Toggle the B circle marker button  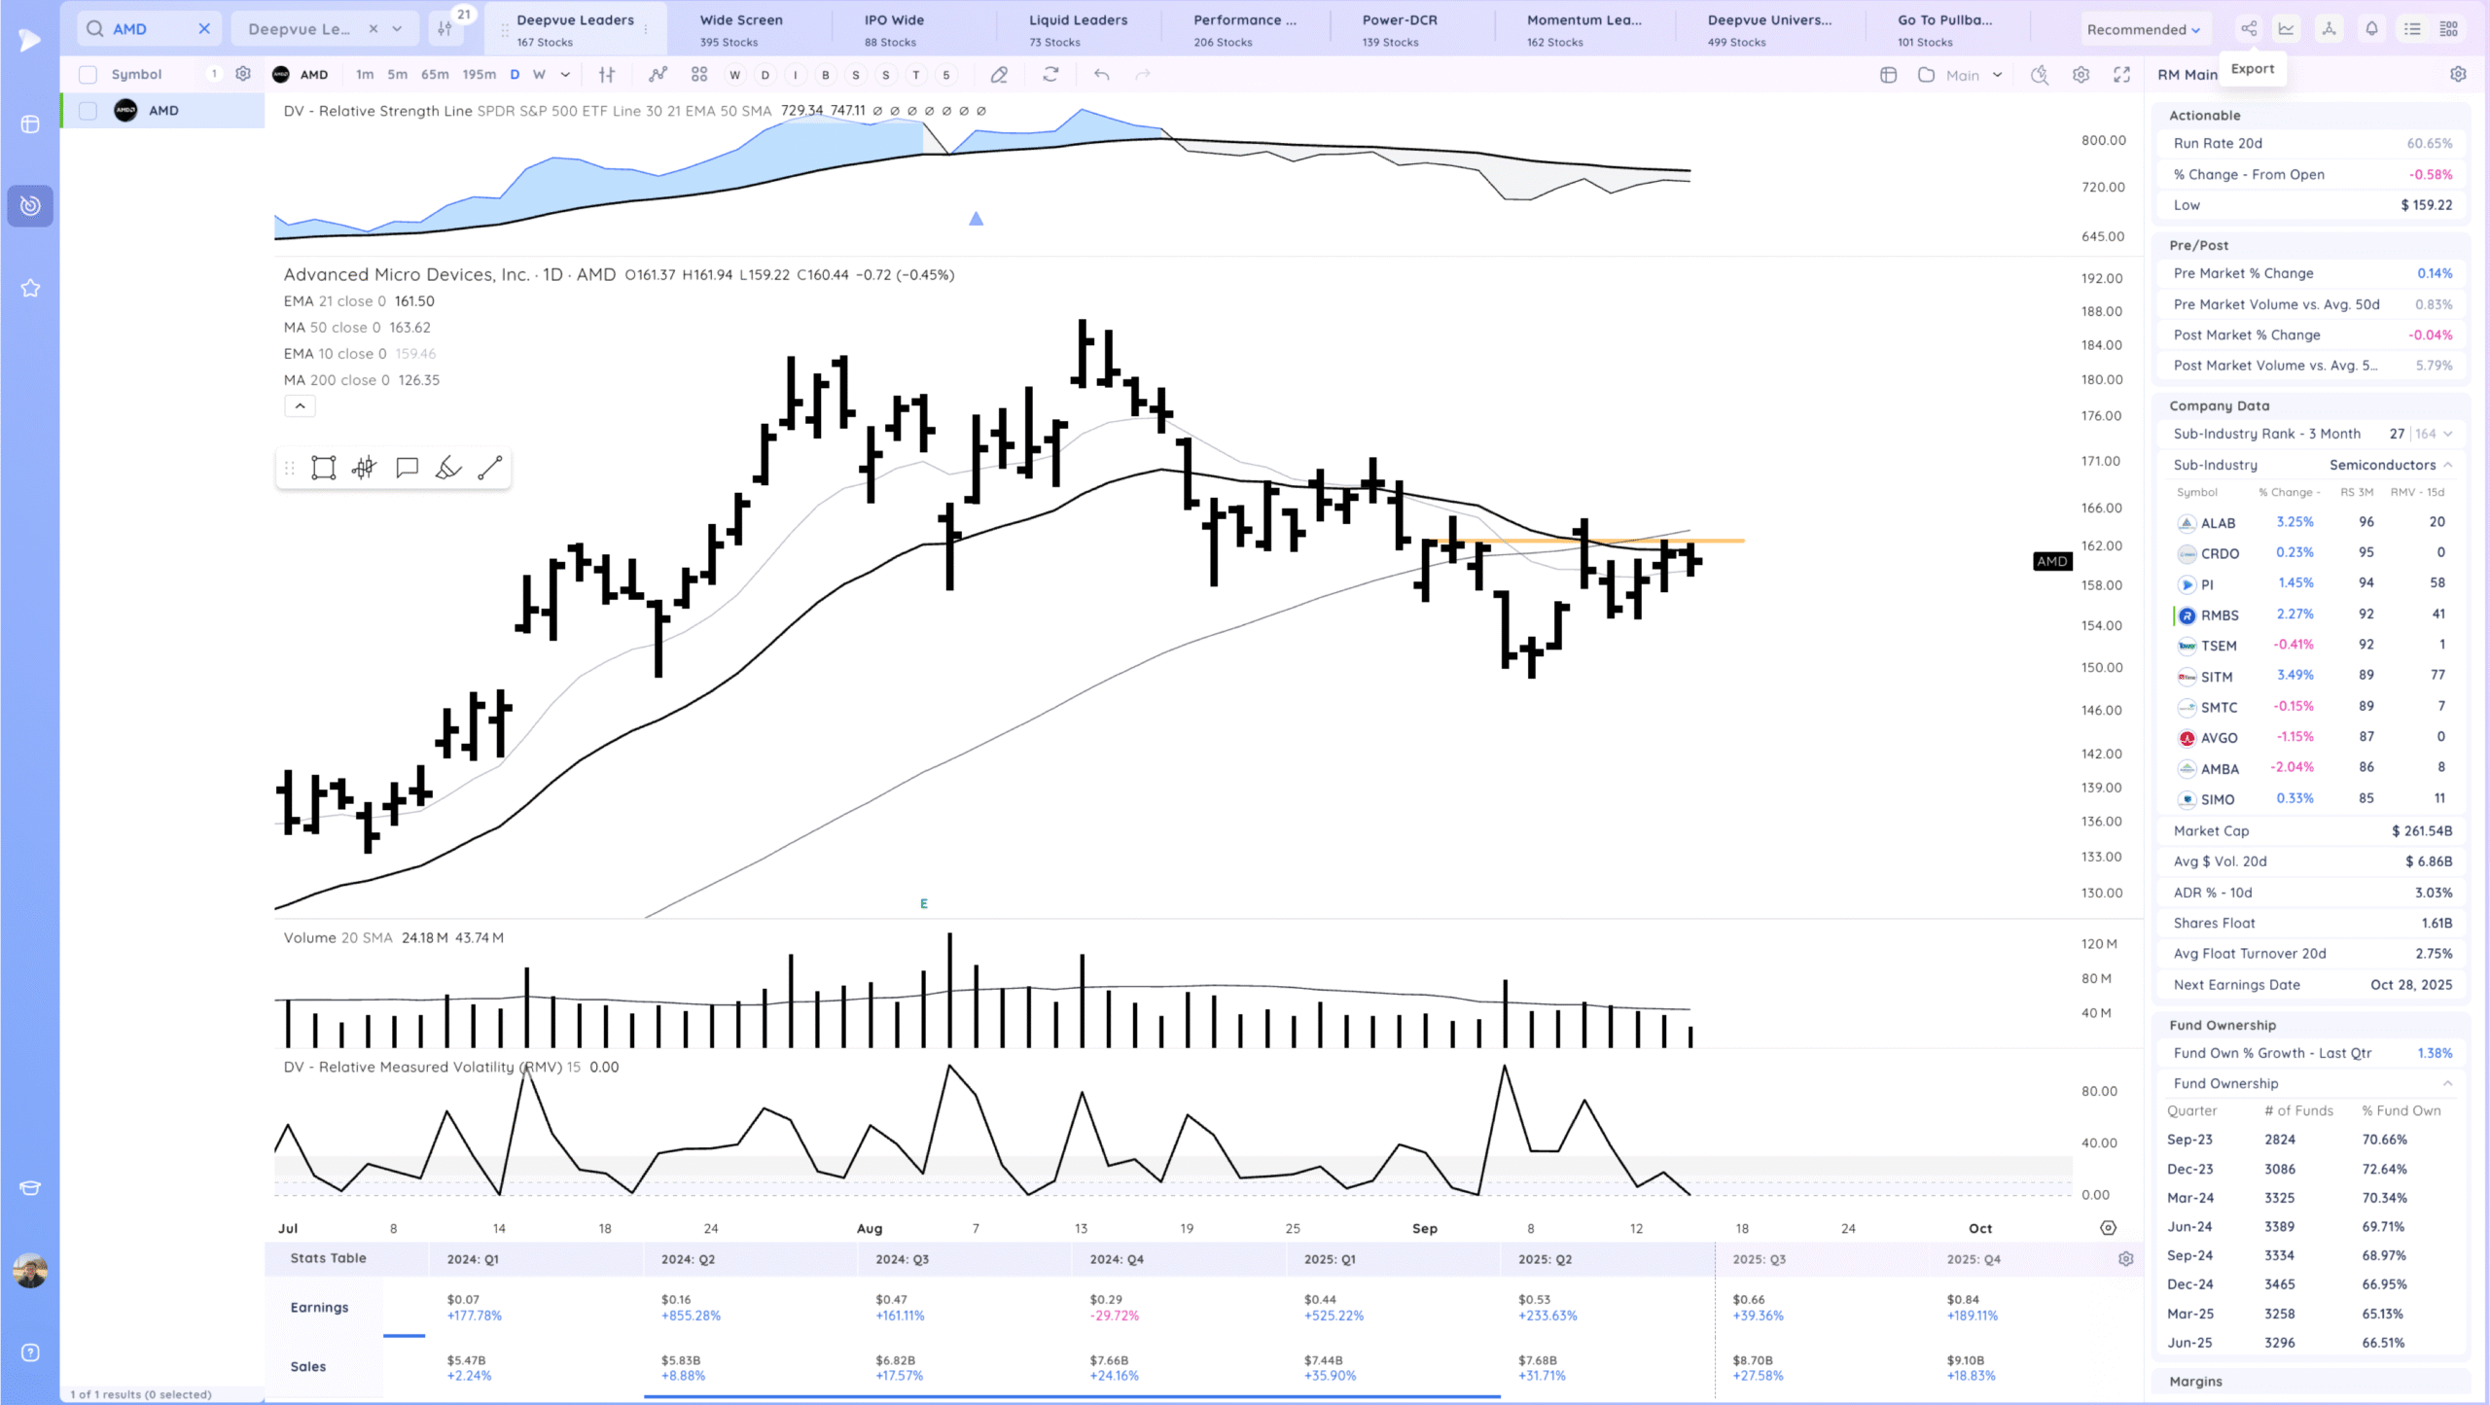click(826, 75)
